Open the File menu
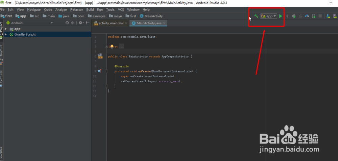The height and width of the screenshot is (161, 338). 2,10
